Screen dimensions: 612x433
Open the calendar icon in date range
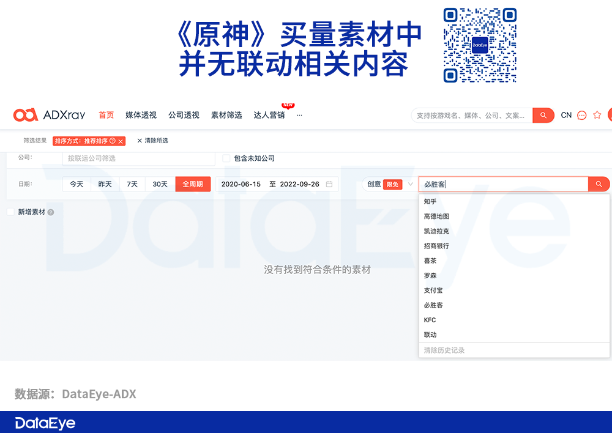tap(329, 184)
